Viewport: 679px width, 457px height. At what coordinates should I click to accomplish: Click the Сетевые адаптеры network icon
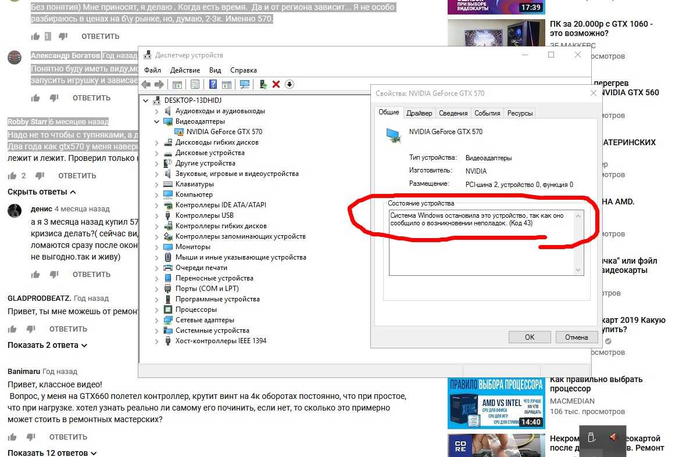coord(167,320)
